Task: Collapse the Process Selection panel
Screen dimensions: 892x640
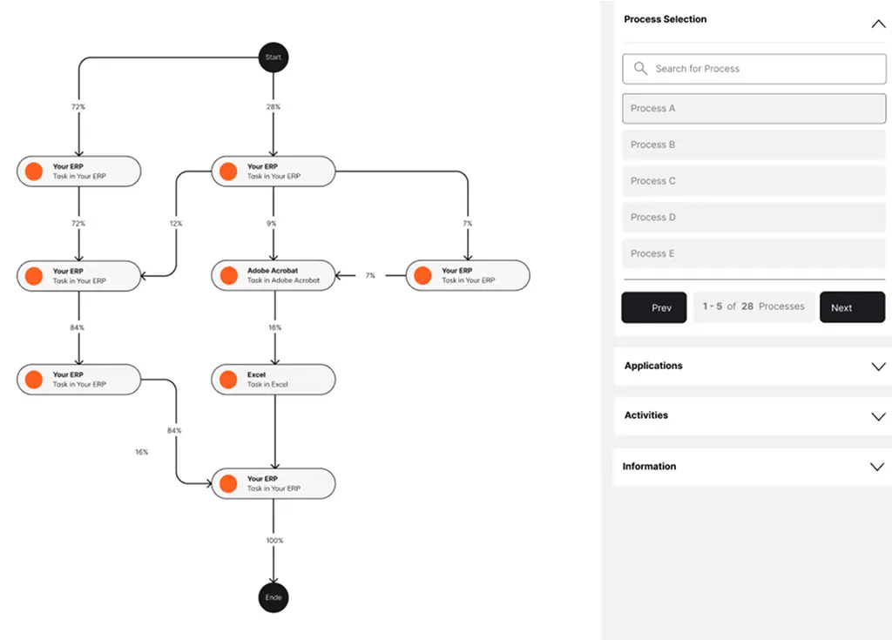Action: click(877, 24)
